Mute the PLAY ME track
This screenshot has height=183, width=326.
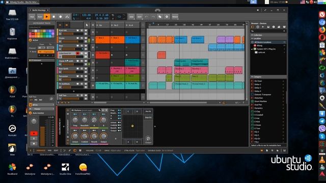[x=86, y=30]
